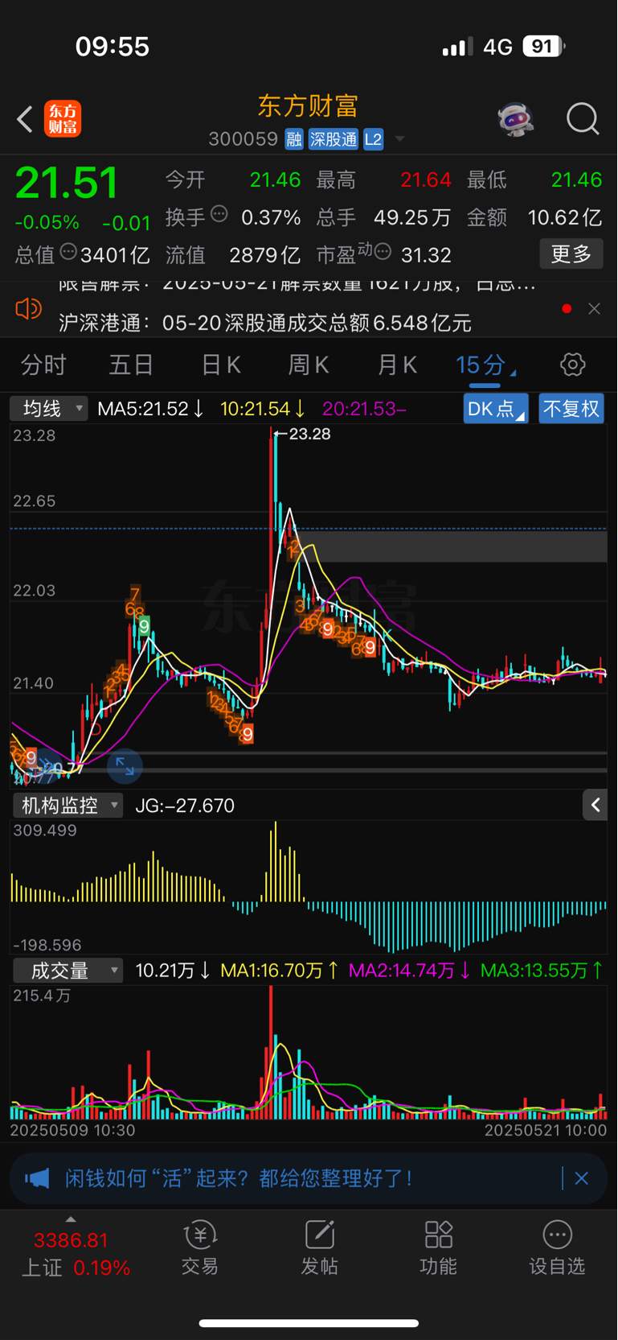Tap the 23.28 high price marker on the chart
Image resolution: width=618 pixels, height=1340 pixels.
coord(304,434)
